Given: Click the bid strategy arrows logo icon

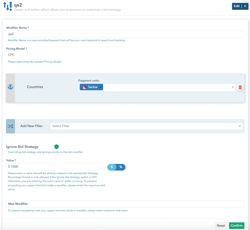Looking at the screenshot, I should tap(8, 6).
